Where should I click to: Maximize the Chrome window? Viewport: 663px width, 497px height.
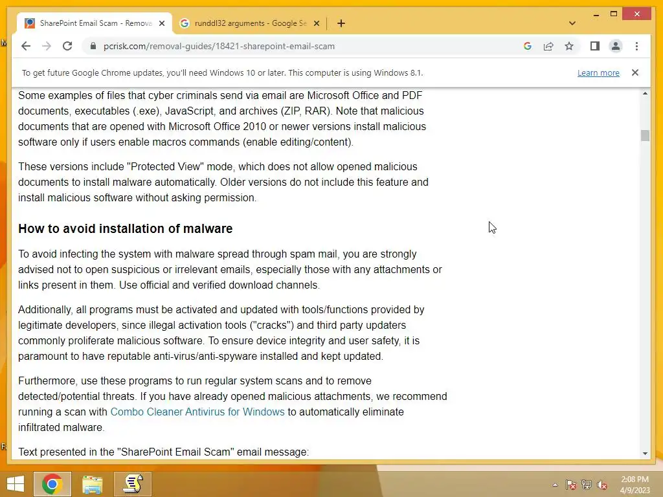tap(614, 14)
